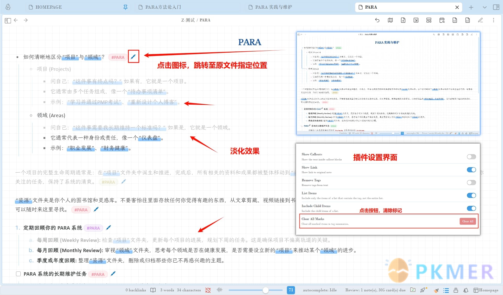503x295 pixels.
Task: Click pencil link icon beside first #PARA tag
Action: coord(133,56)
